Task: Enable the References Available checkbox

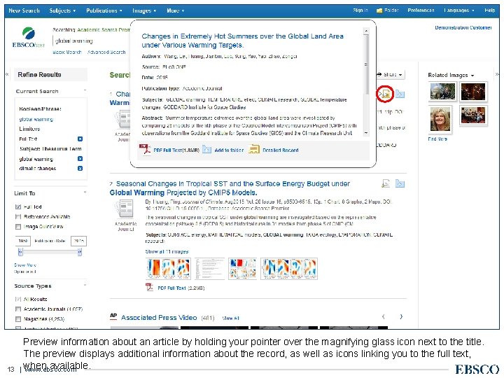Action: pyautogui.click(x=18, y=216)
